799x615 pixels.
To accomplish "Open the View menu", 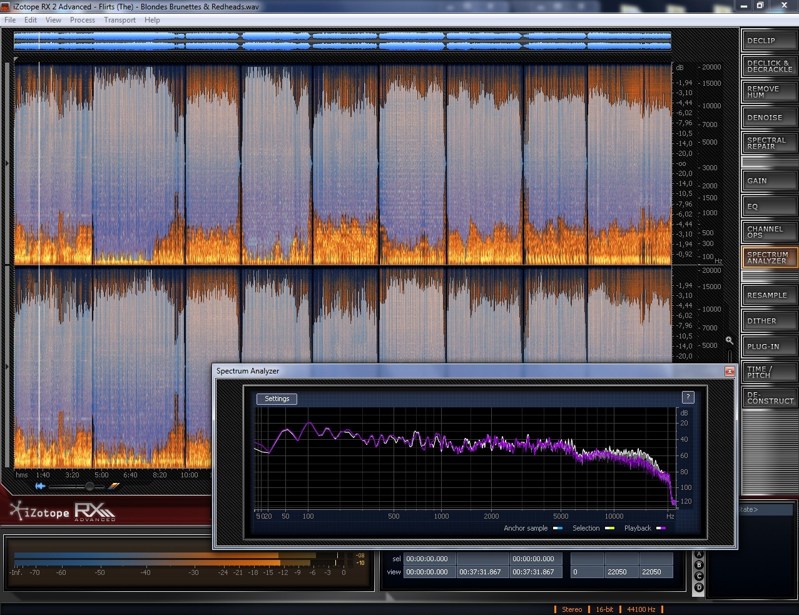I will [53, 20].
